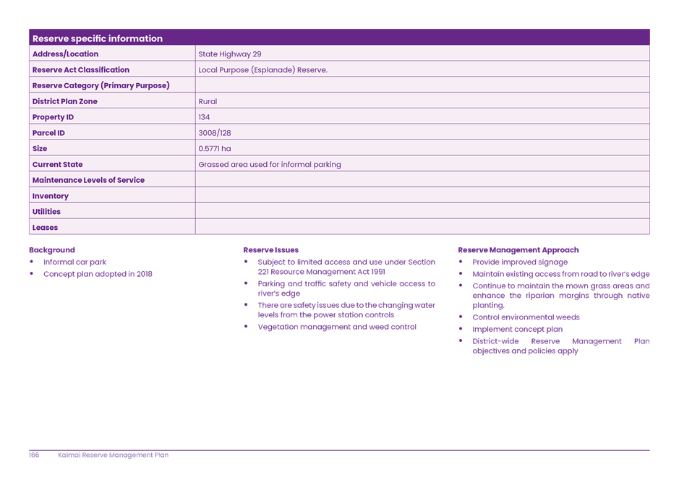This screenshot has width=679, height=480.
Task: Select the 'Address/Location' row label
Action: tap(65, 54)
